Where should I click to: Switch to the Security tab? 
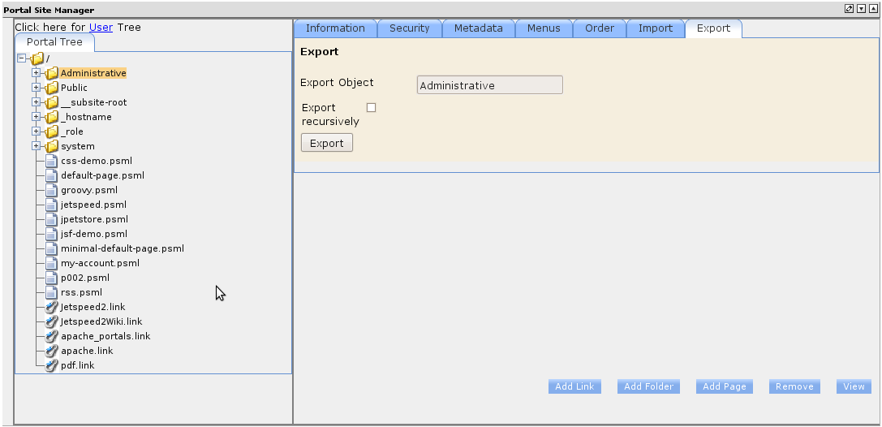pyautogui.click(x=409, y=28)
